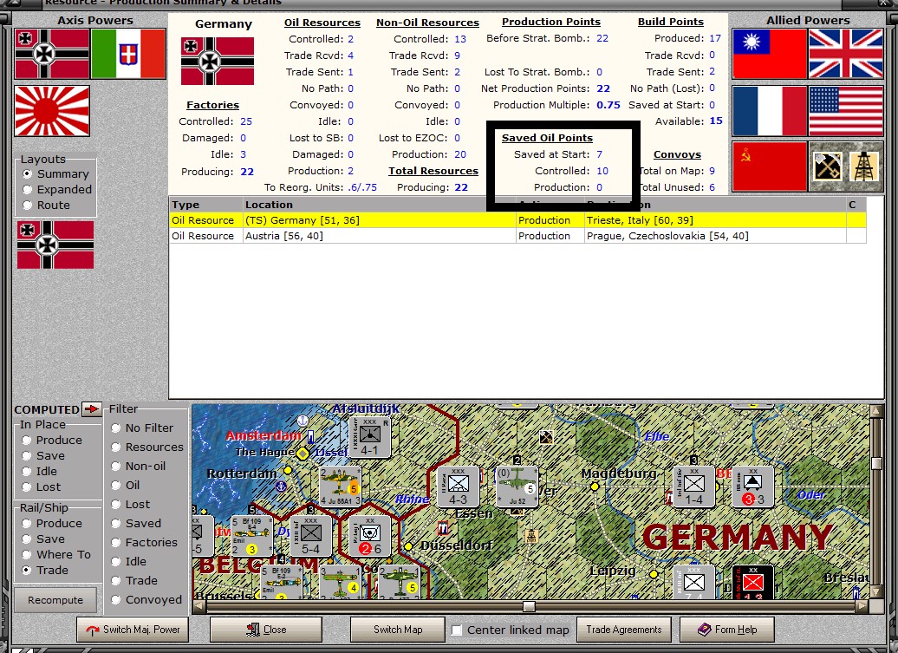Select the Ju 52 transport aircraft counter

(517, 486)
